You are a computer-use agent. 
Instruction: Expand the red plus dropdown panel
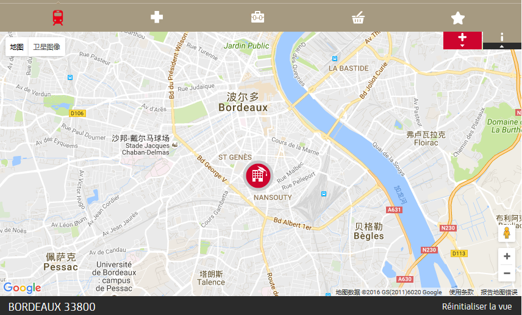pos(462,40)
